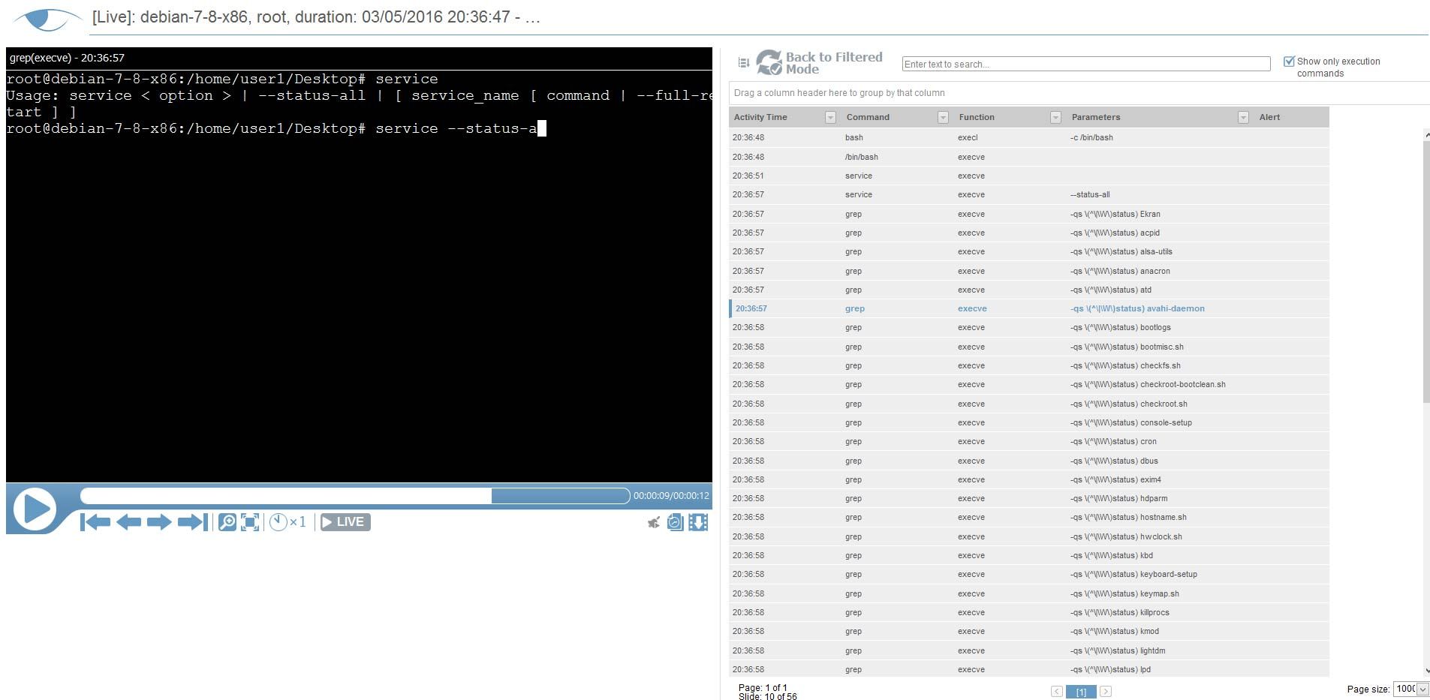Click the forensic export copy icon
1430x700 pixels.
pyautogui.click(x=675, y=522)
